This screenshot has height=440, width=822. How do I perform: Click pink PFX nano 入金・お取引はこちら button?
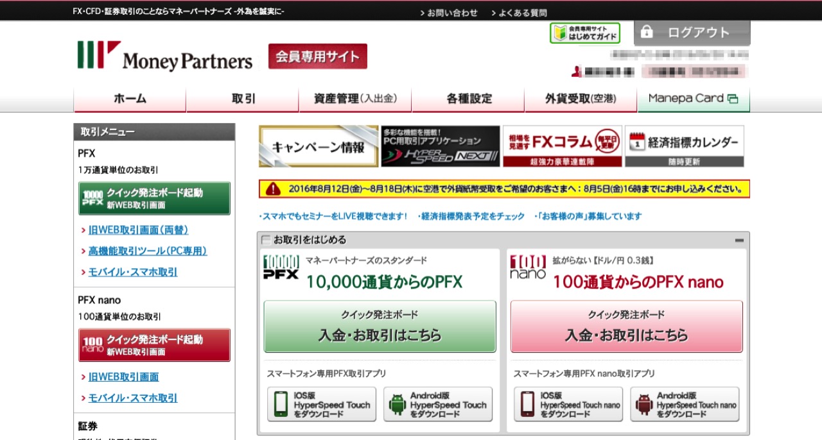pos(627,326)
